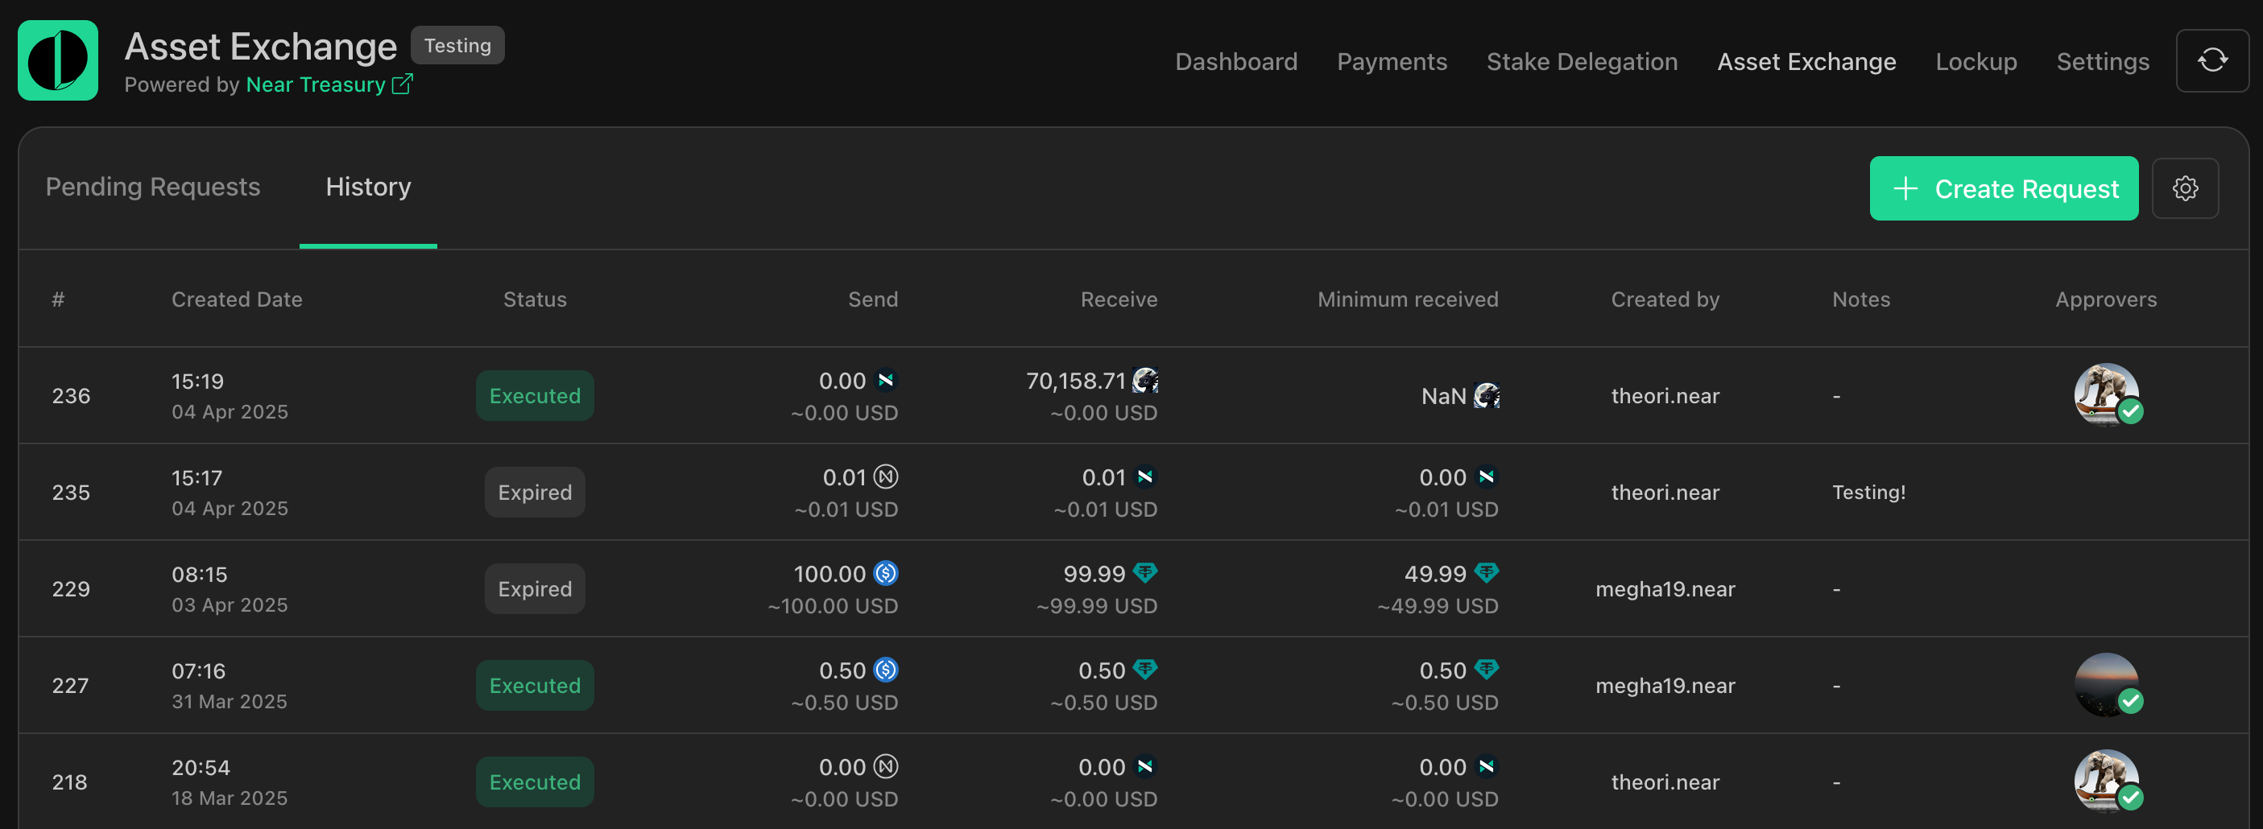Click USDT icon next to 49.99
Screen dimensions: 2263x829
coord(1486,573)
